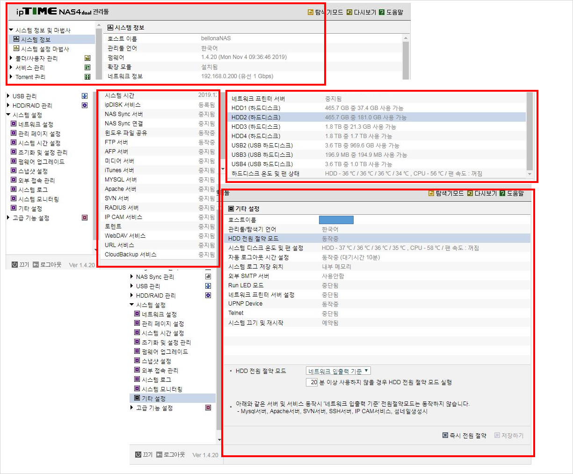The image size is (573, 474).
Task: Select the ipDISK 서비스 row
Action: point(159,105)
